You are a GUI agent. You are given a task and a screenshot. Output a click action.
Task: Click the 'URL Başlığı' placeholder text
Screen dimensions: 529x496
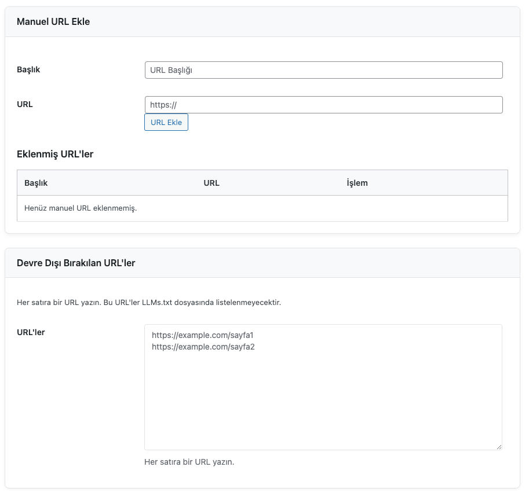171,70
